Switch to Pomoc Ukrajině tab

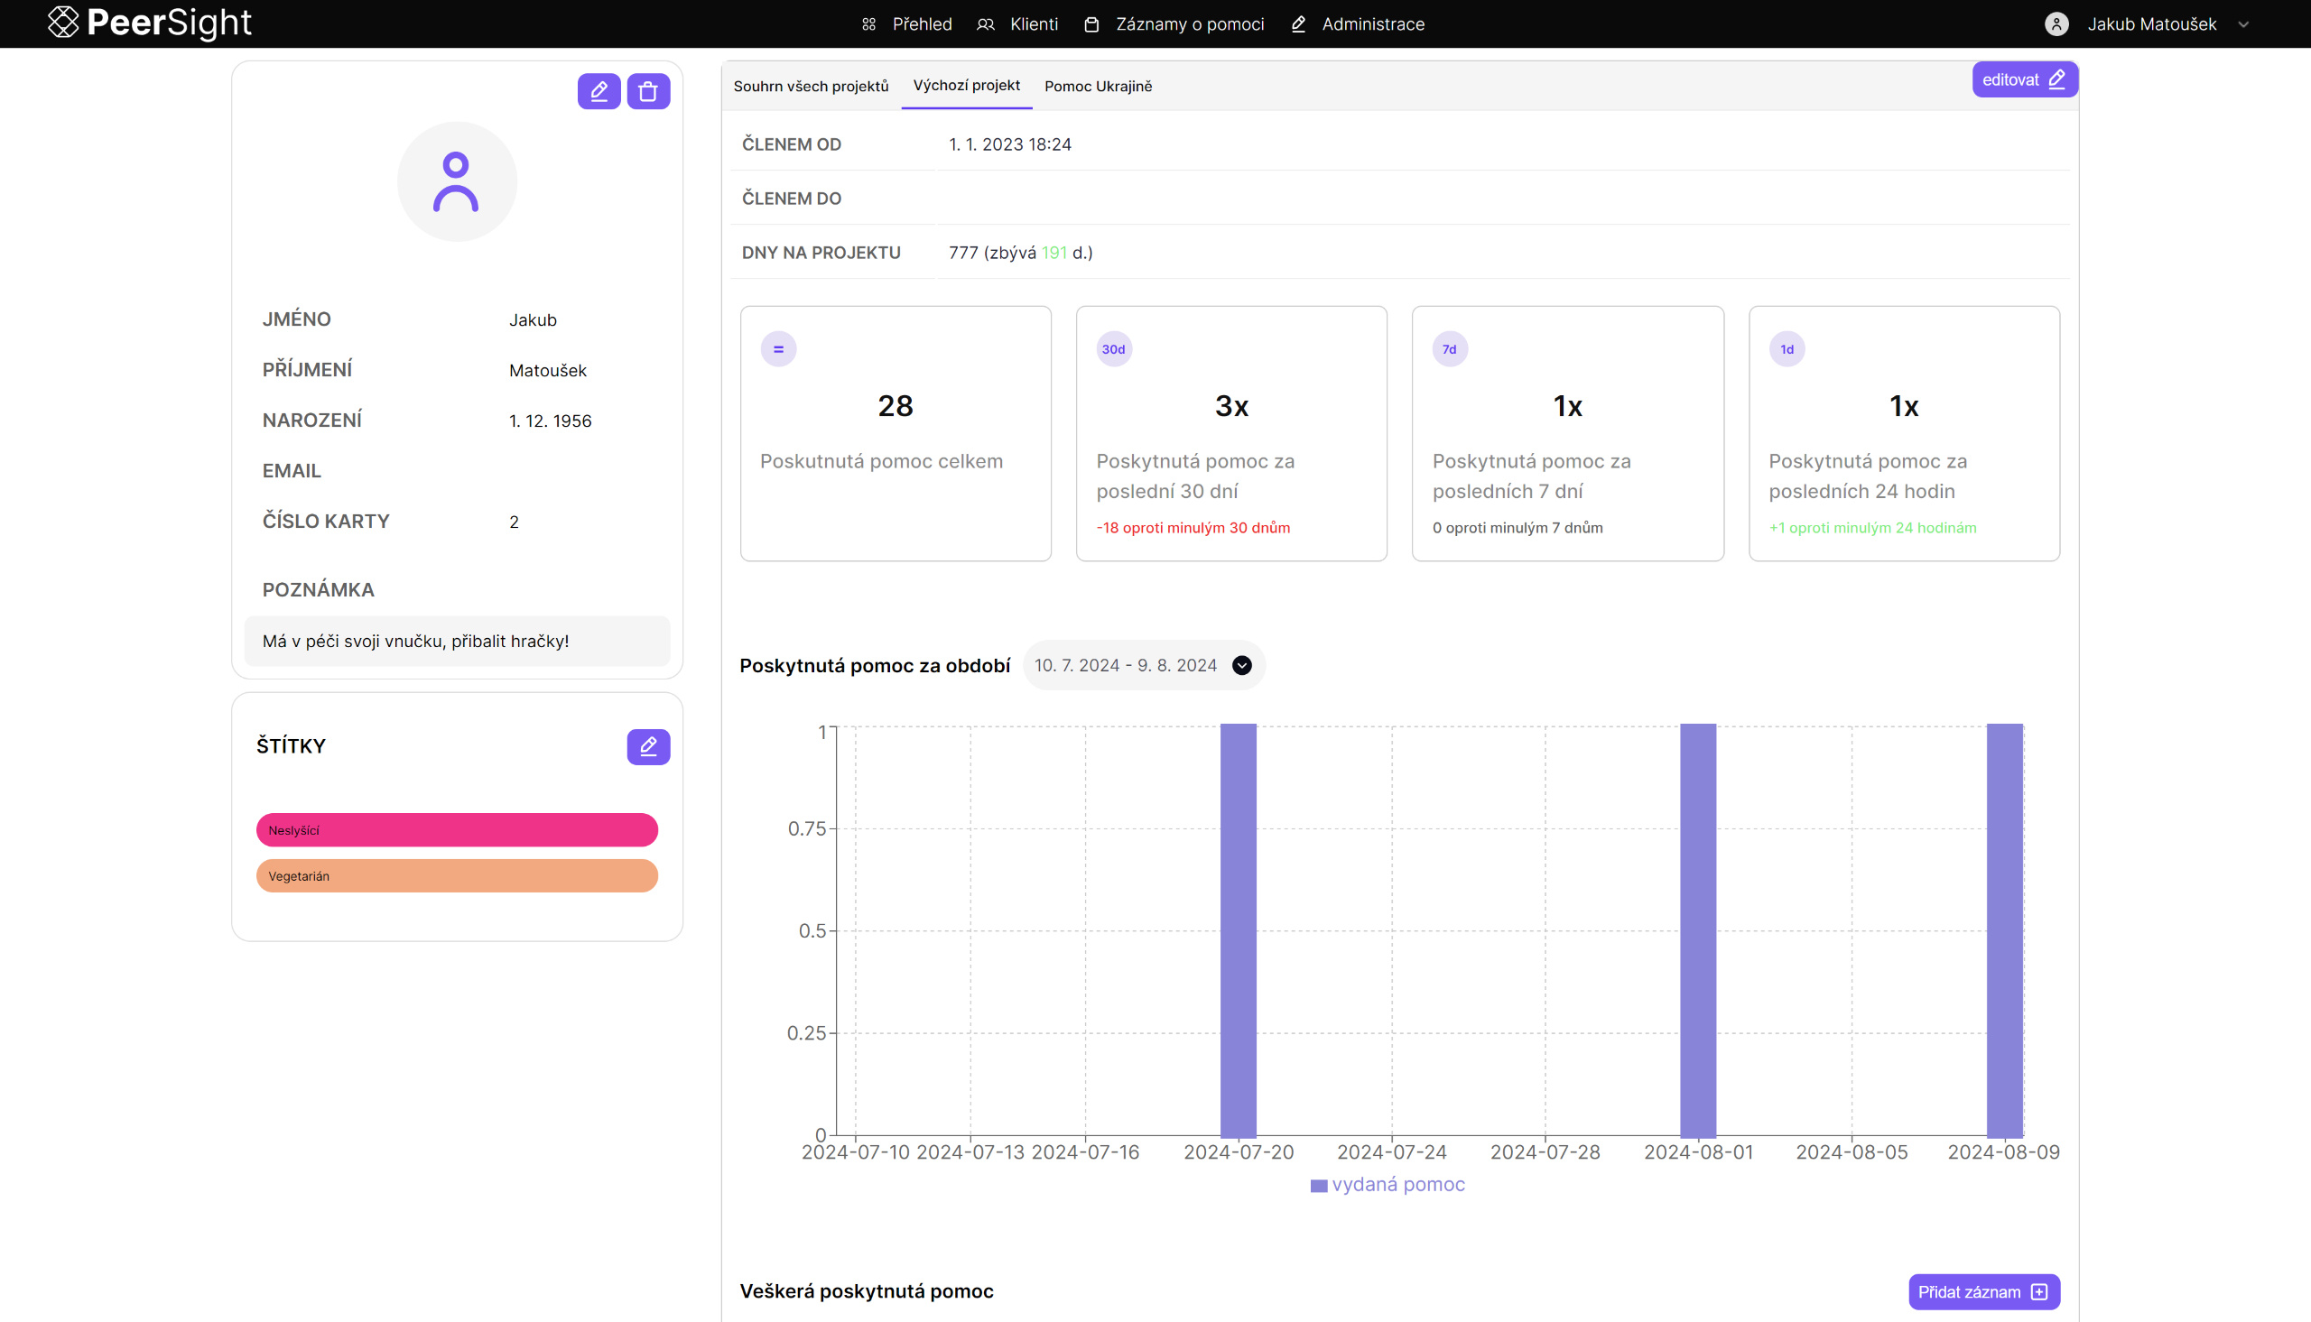click(1097, 87)
